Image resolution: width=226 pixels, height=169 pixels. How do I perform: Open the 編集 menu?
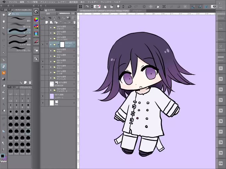click(22, 2)
